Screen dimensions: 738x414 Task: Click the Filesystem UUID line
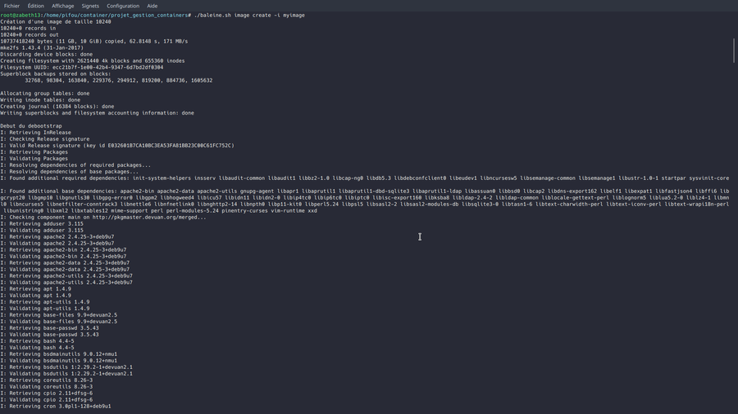coord(82,67)
